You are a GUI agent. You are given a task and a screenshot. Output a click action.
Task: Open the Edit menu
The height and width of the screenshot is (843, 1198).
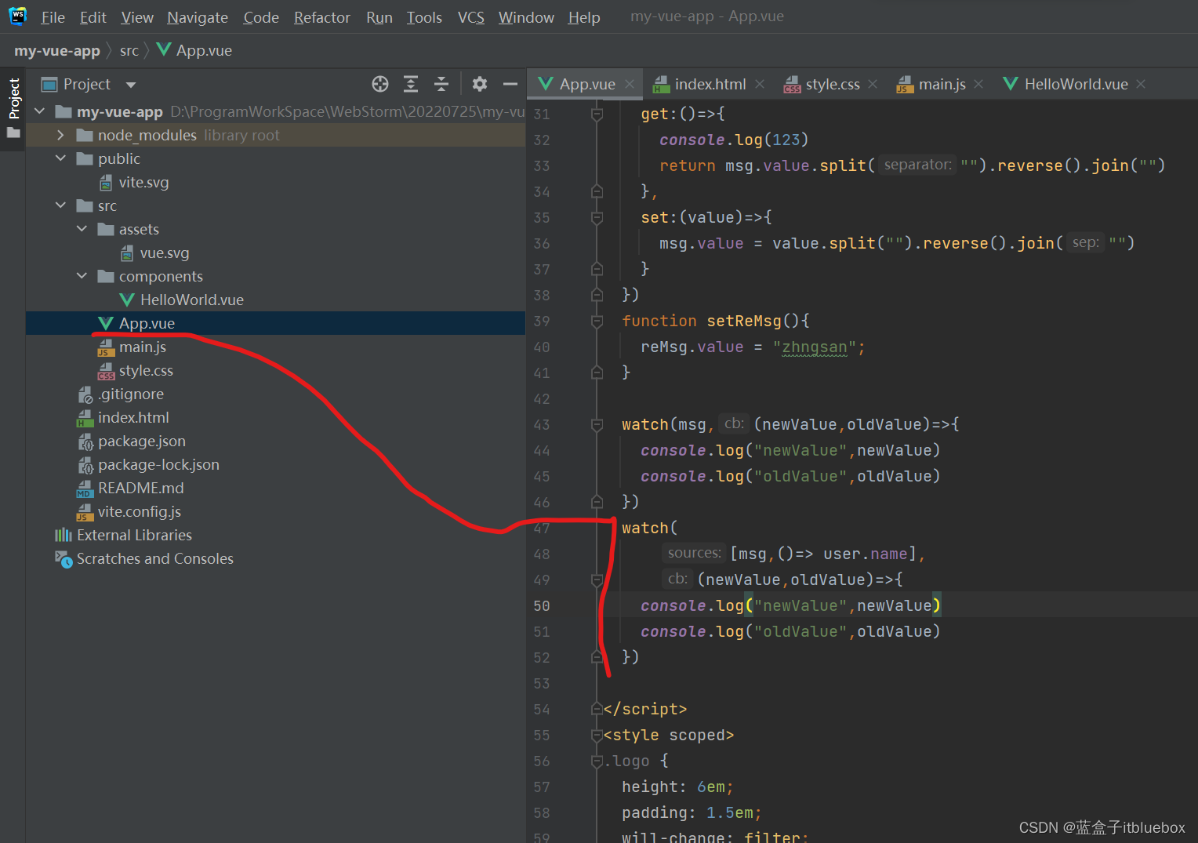(93, 17)
